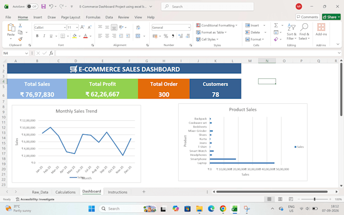
Task: Expand Format as Table menu
Action: [211, 32]
